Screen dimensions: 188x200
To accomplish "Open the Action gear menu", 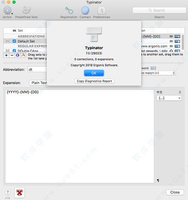I will [8, 11].
